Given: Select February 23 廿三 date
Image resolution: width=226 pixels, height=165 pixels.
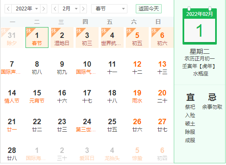Looking at the screenshot, I should point(62,125).
